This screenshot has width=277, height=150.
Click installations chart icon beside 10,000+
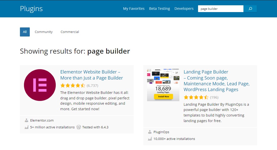pos(150,139)
